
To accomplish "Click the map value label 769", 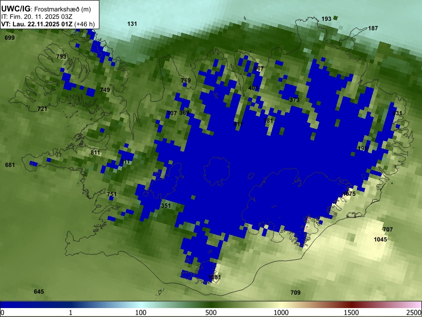I will click(186, 80).
